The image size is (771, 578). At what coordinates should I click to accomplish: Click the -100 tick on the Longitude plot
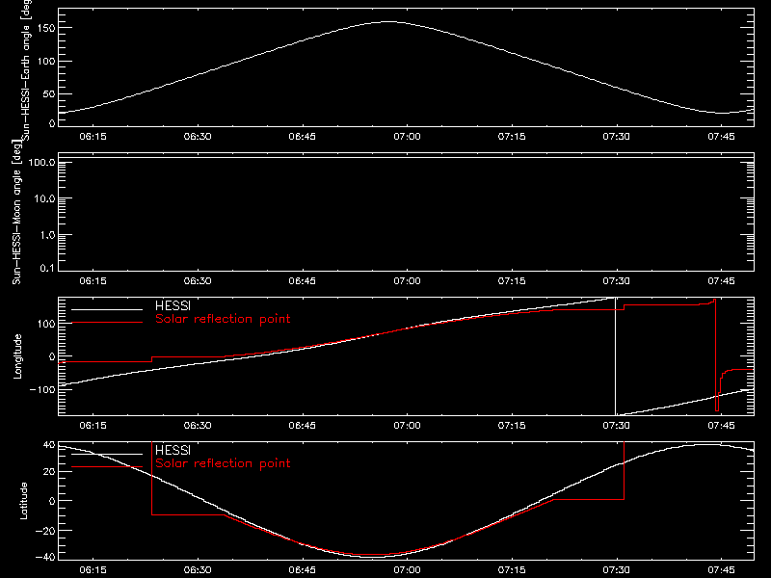pos(42,389)
